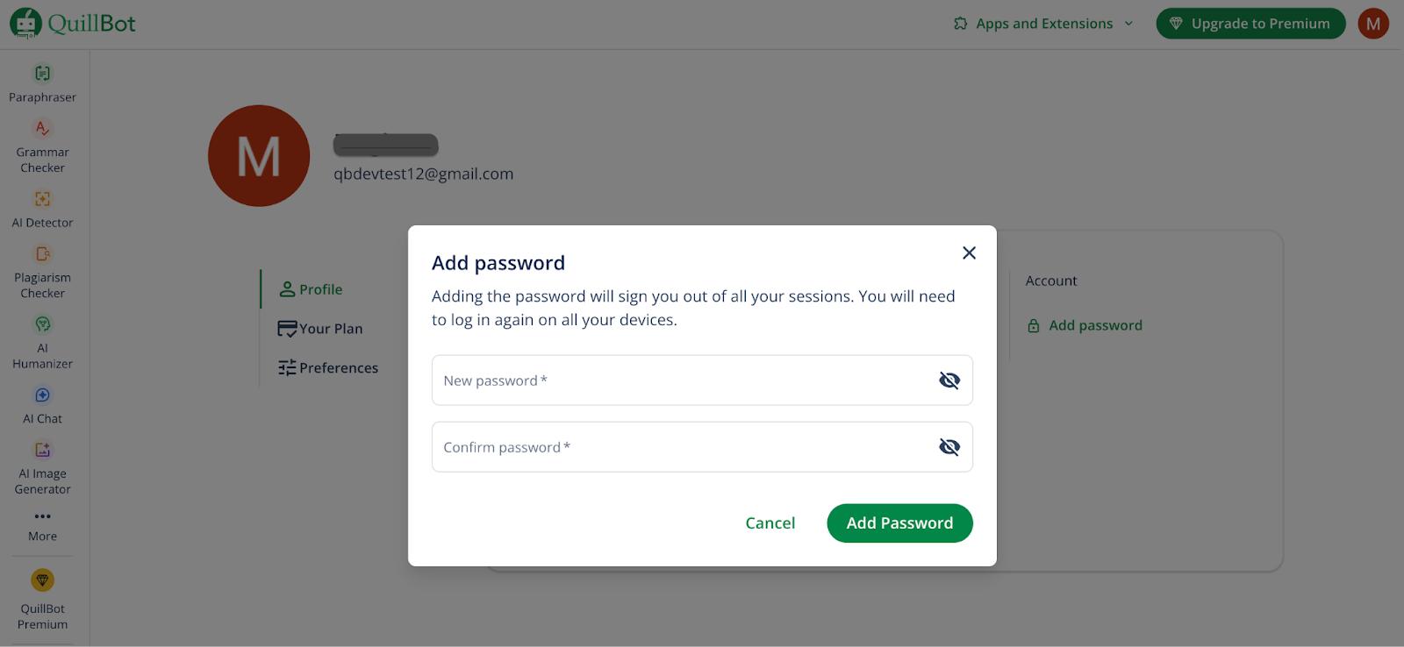Image resolution: width=1404 pixels, height=647 pixels.
Task: Show the Confirm password text
Action: (x=949, y=447)
